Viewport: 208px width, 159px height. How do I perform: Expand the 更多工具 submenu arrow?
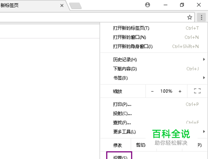tap(204, 132)
